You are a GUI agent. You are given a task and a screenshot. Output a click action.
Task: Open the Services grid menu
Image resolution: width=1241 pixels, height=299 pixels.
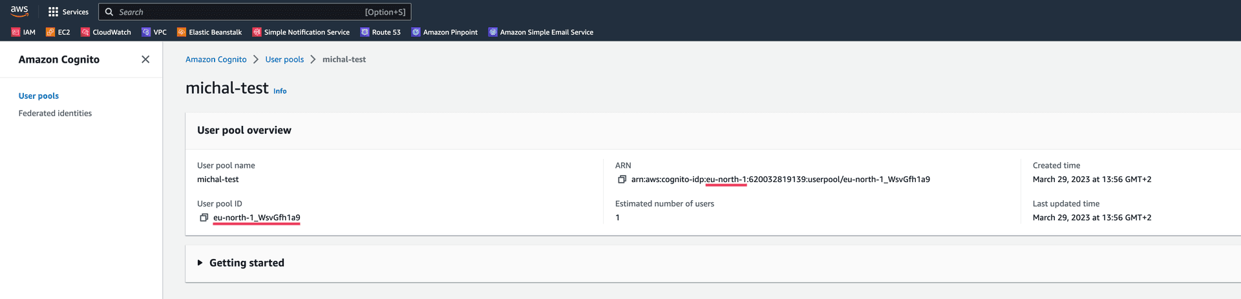pyautogui.click(x=68, y=12)
